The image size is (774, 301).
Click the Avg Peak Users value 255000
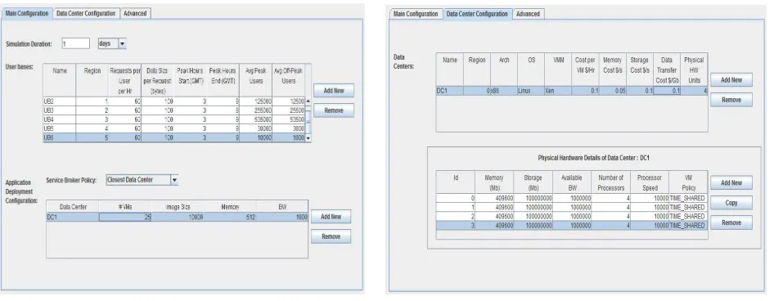coord(256,110)
